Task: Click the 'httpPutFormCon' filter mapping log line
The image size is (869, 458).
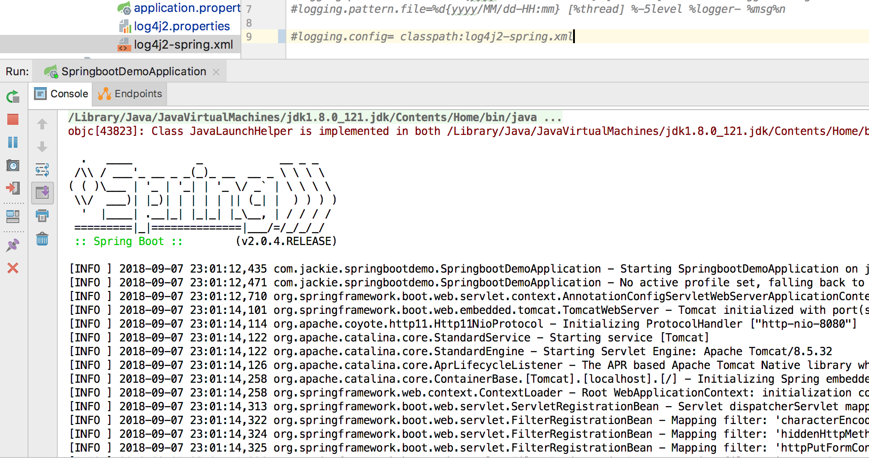Action: pyautogui.click(x=469, y=448)
